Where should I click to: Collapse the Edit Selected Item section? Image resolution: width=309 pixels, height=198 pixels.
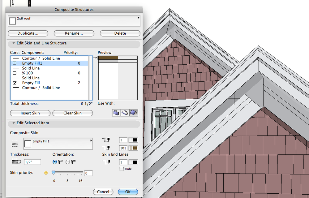pyautogui.click(x=14, y=123)
